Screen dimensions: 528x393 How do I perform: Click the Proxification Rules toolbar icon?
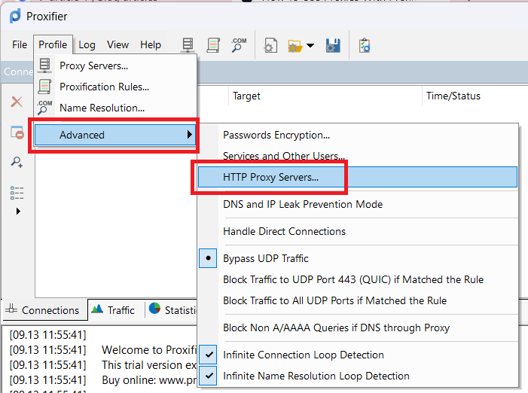pyautogui.click(x=213, y=45)
